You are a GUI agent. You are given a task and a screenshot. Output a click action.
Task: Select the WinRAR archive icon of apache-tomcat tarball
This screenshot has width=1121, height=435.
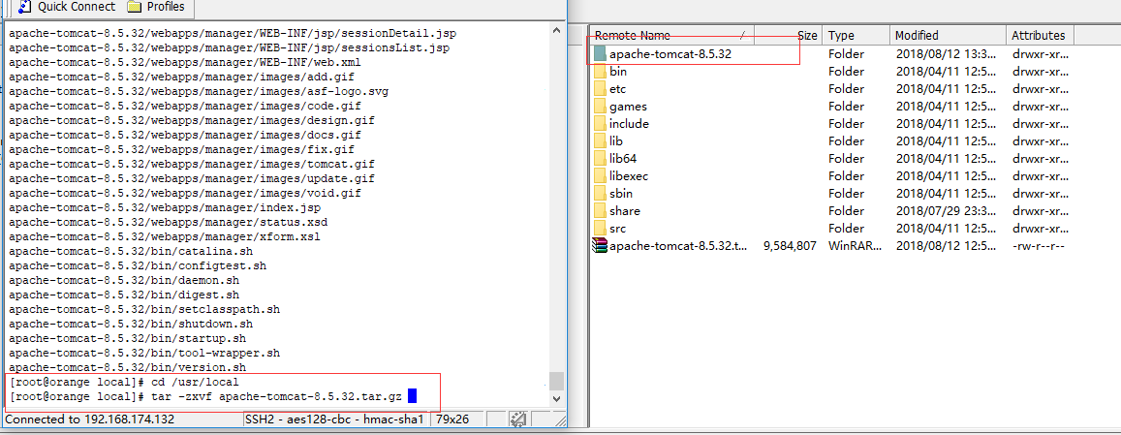coord(599,245)
